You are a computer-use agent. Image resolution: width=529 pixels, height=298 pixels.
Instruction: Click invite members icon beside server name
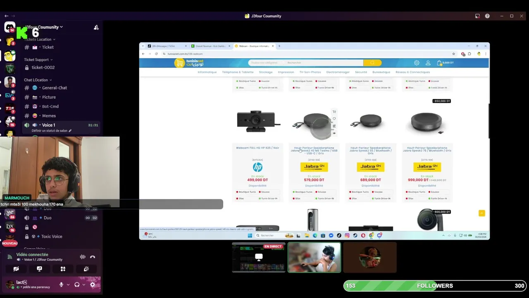[x=96, y=27]
